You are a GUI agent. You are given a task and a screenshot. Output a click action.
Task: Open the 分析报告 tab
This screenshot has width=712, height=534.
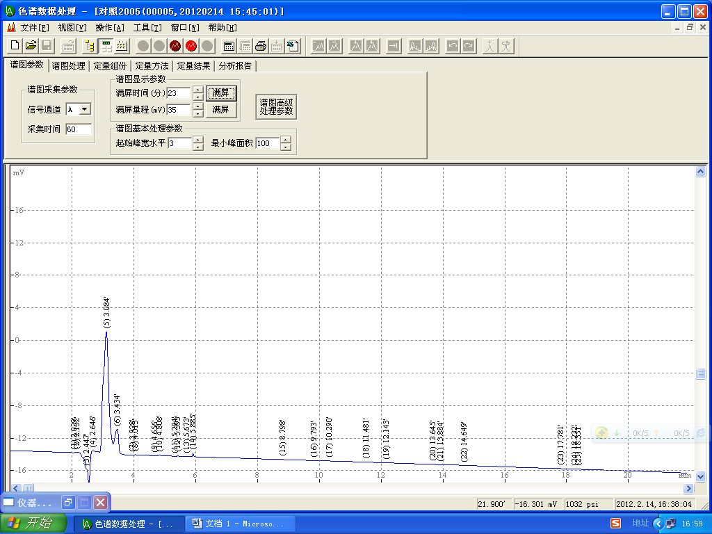pos(235,66)
